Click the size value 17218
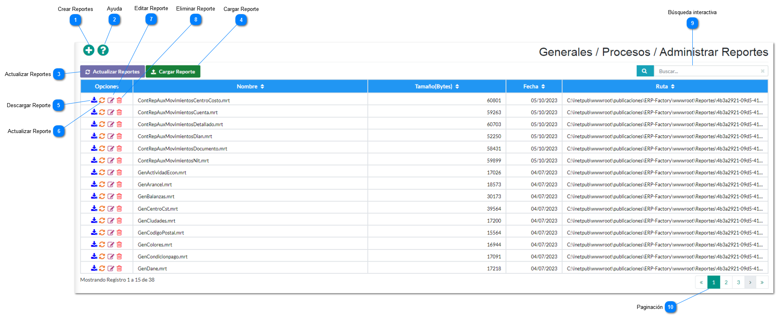777x317 pixels. coord(494,268)
